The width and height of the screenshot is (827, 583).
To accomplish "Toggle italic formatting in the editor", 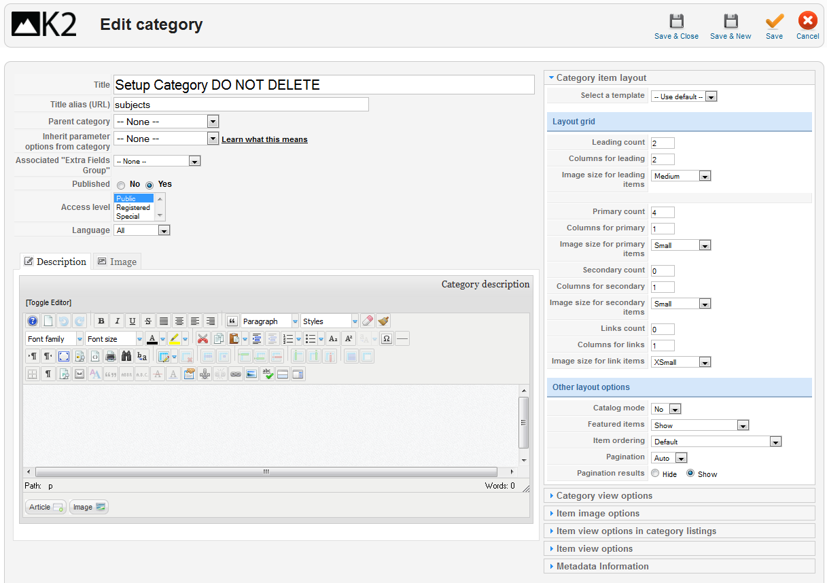I will (x=117, y=321).
